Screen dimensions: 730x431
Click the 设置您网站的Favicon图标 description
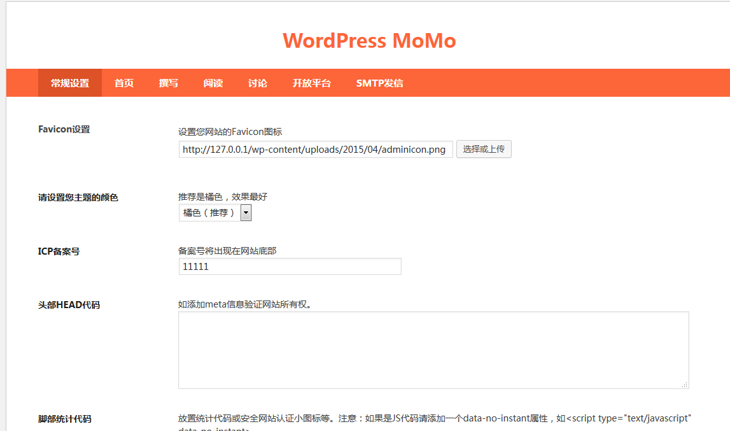[x=230, y=132]
